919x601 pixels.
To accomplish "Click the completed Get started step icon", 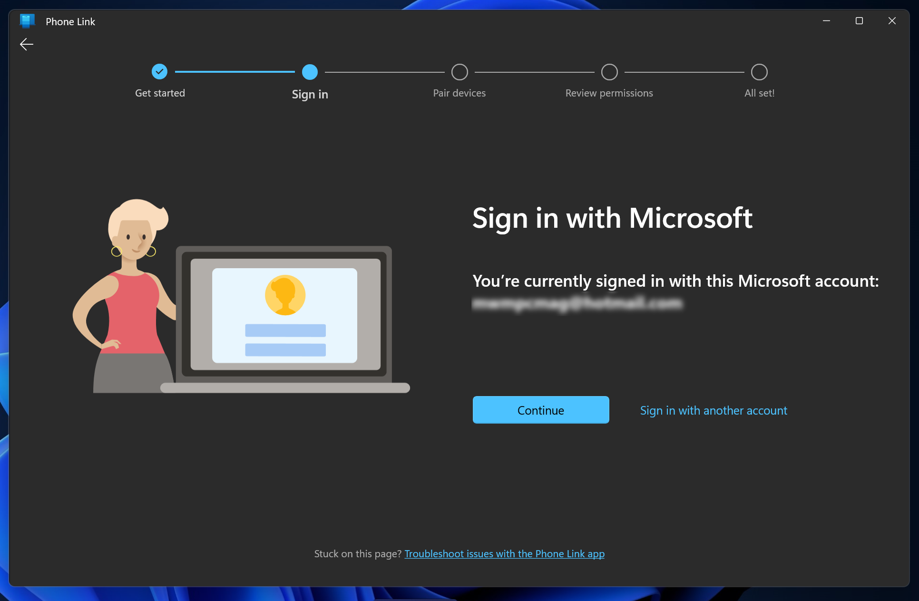I will coord(159,70).
